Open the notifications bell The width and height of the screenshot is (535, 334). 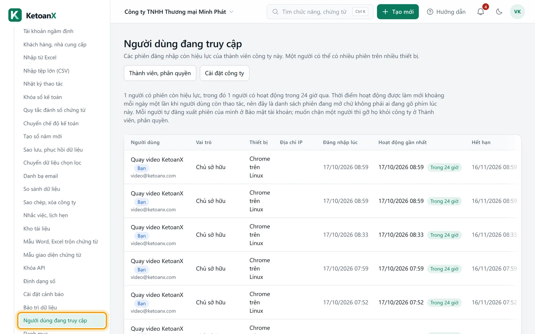coord(480,12)
